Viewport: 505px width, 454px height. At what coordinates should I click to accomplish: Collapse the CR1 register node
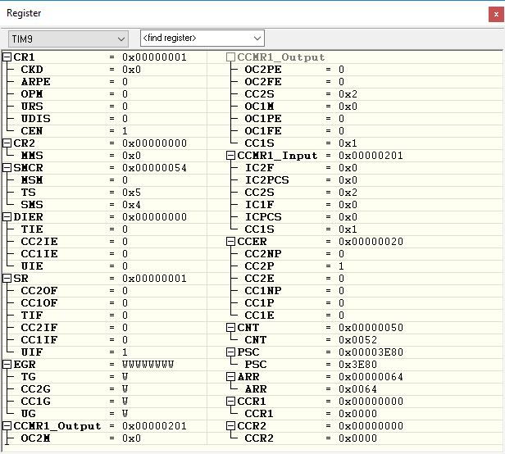7,57
